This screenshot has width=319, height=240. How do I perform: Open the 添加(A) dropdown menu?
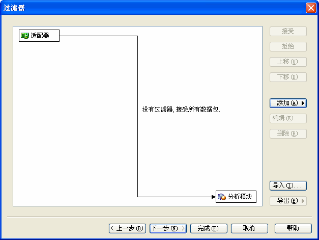coord(288,103)
